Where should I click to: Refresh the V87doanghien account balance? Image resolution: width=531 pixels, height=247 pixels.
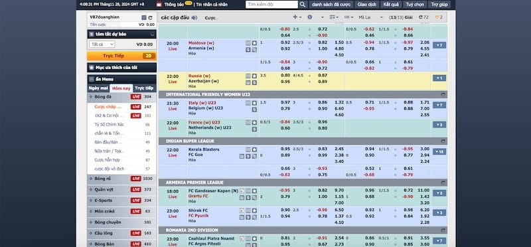(151, 18)
